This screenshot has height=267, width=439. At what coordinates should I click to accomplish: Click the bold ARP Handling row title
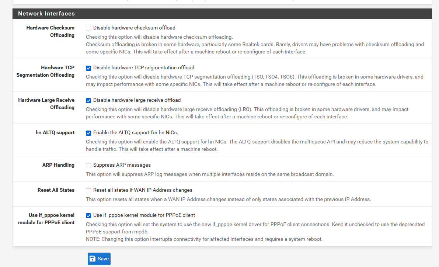click(x=58, y=165)
